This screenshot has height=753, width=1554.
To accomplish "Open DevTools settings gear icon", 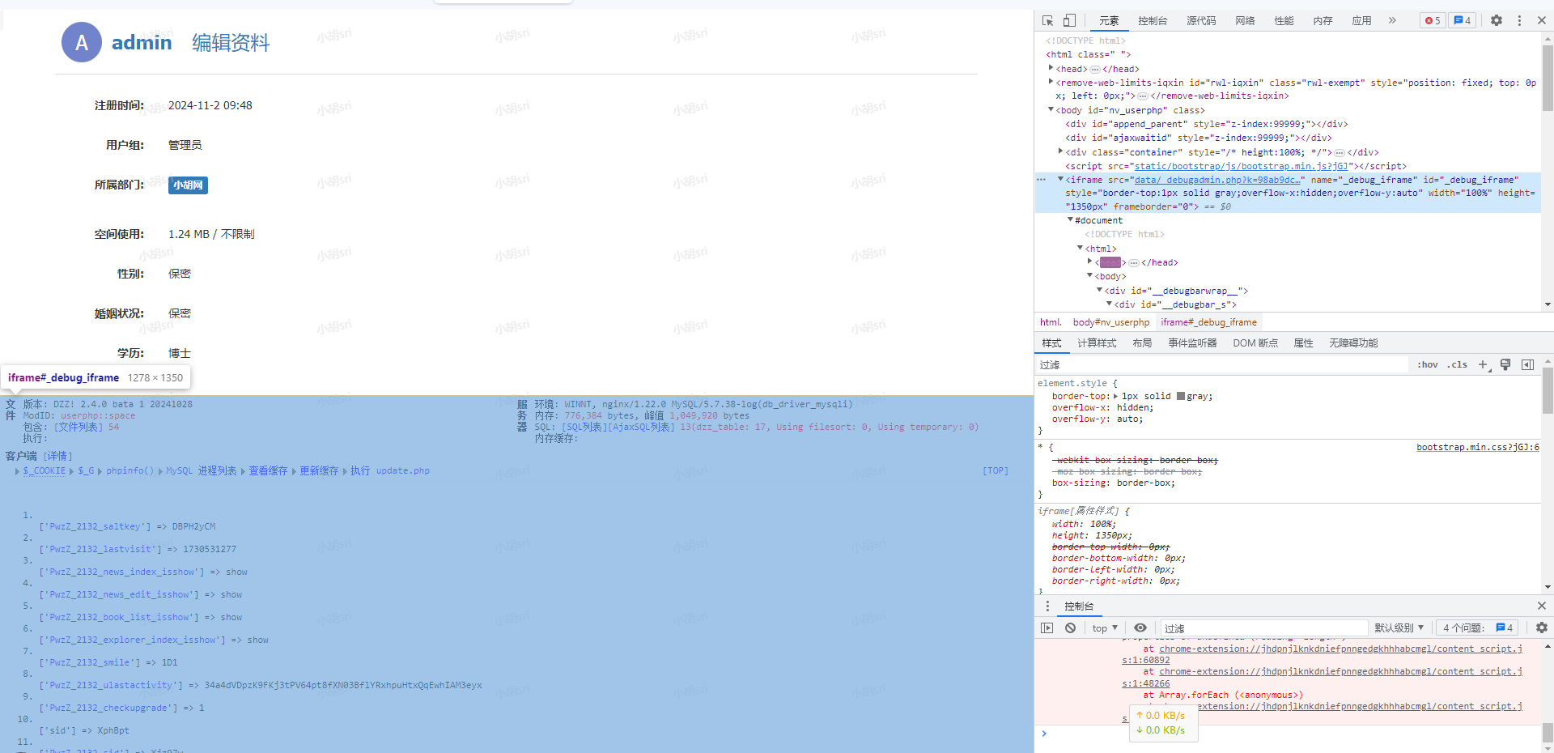I will pyautogui.click(x=1497, y=20).
